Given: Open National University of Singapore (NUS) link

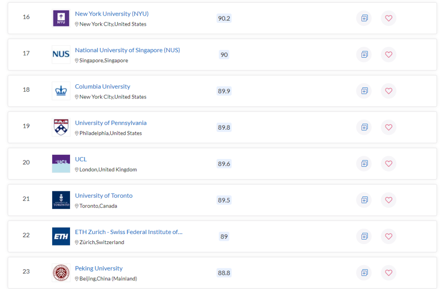Looking at the screenshot, I should (x=127, y=50).
